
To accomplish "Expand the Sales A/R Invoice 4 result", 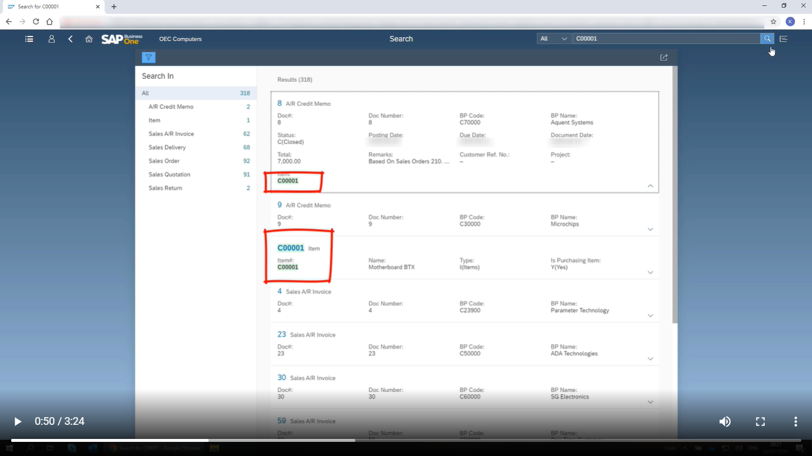I will click(x=651, y=316).
